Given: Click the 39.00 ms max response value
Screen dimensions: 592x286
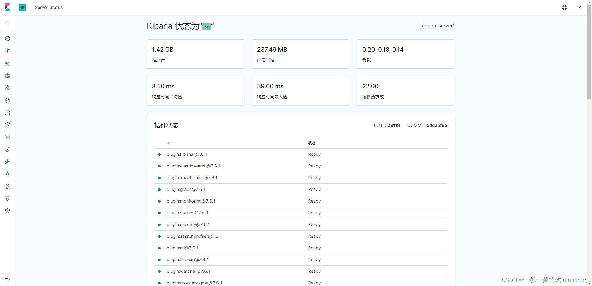Looking at the screenshot, I should click(x=270, y=86).
